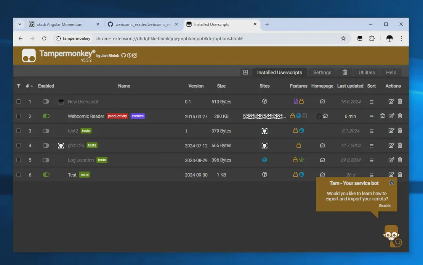Open the Chrome three-dot menu
This screenshot has width=423, height=265.
click(401, 39)
